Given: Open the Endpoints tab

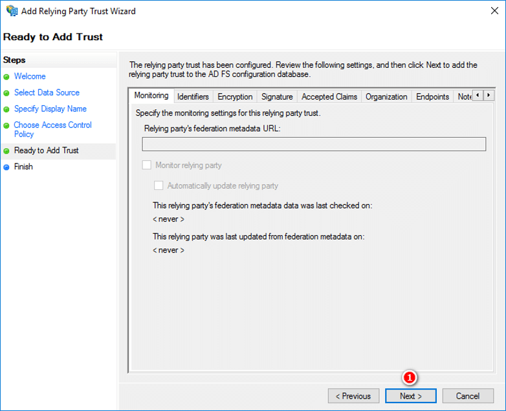Looking at the screenshot, I should (432, 97).
